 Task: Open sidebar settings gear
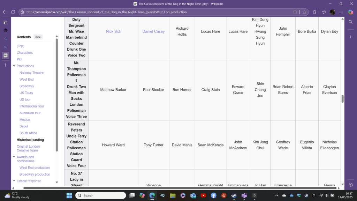(351, 185)
